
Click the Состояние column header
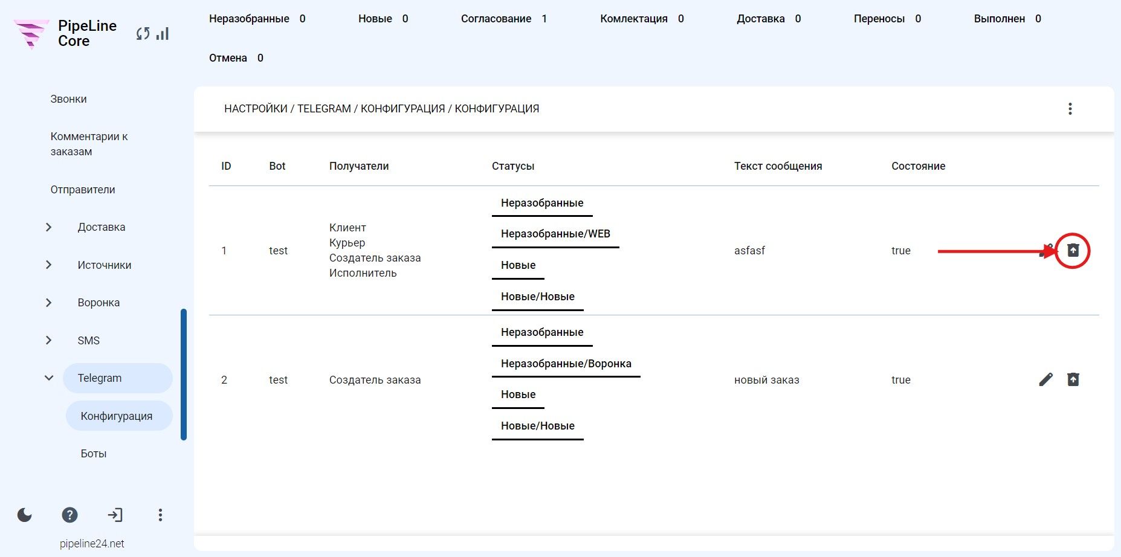(919, 166)
